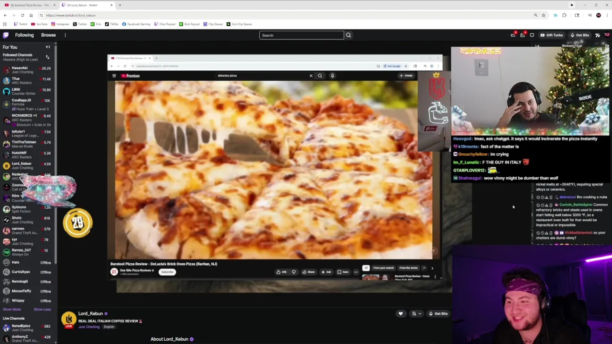
Task: Click the Lord_Kebun channel avatar below stream
Action: pos(68,320)
